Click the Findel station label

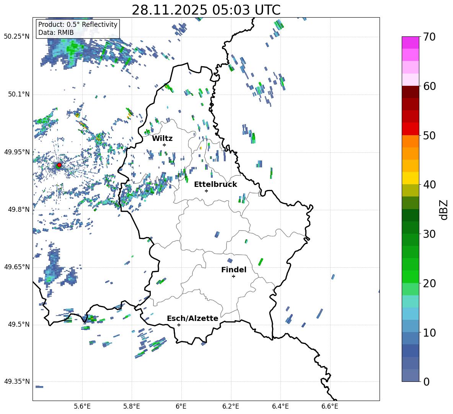(234, 270)
